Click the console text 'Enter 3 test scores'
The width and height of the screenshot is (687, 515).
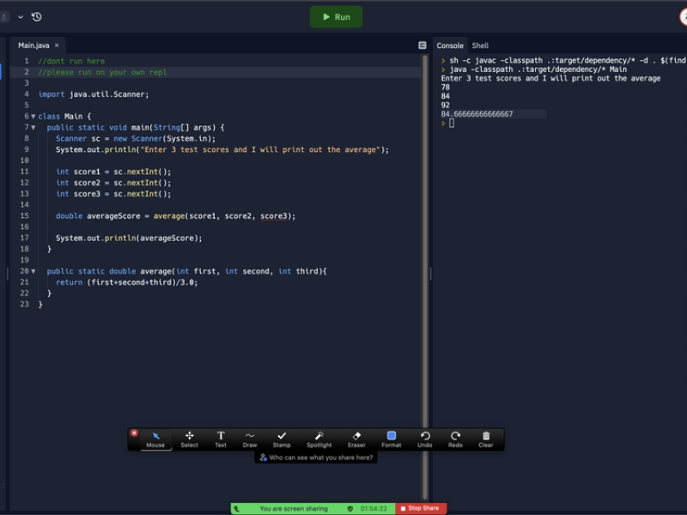[481, 78]
